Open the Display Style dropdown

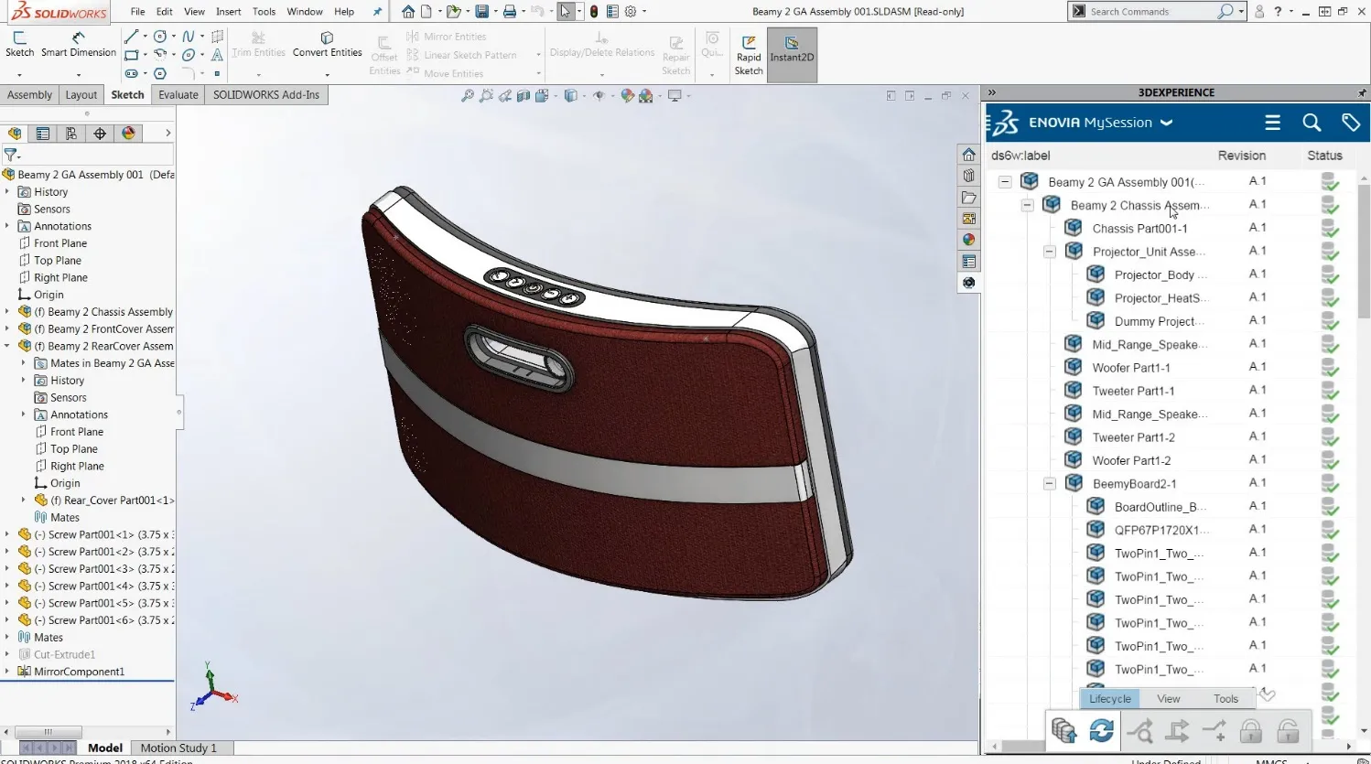584,96
